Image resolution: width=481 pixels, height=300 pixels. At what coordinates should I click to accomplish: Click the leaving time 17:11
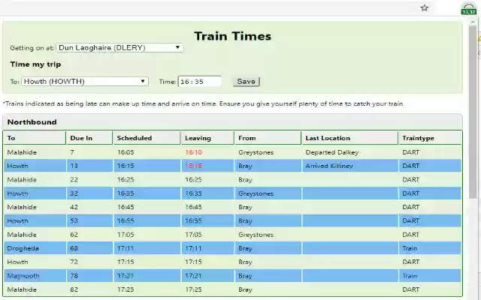[194, 248]
